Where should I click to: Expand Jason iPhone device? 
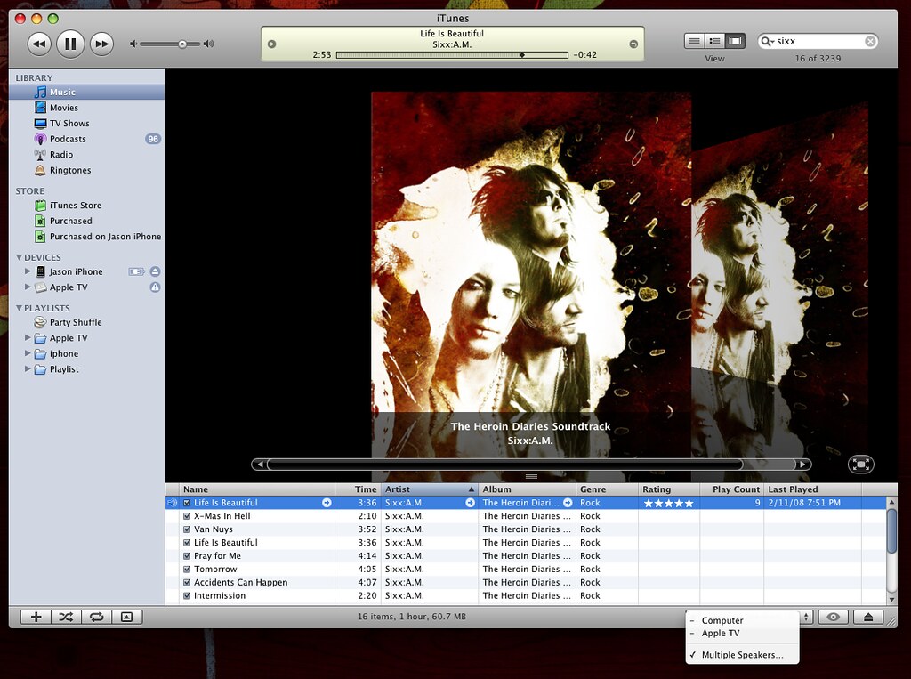point(28,271)
